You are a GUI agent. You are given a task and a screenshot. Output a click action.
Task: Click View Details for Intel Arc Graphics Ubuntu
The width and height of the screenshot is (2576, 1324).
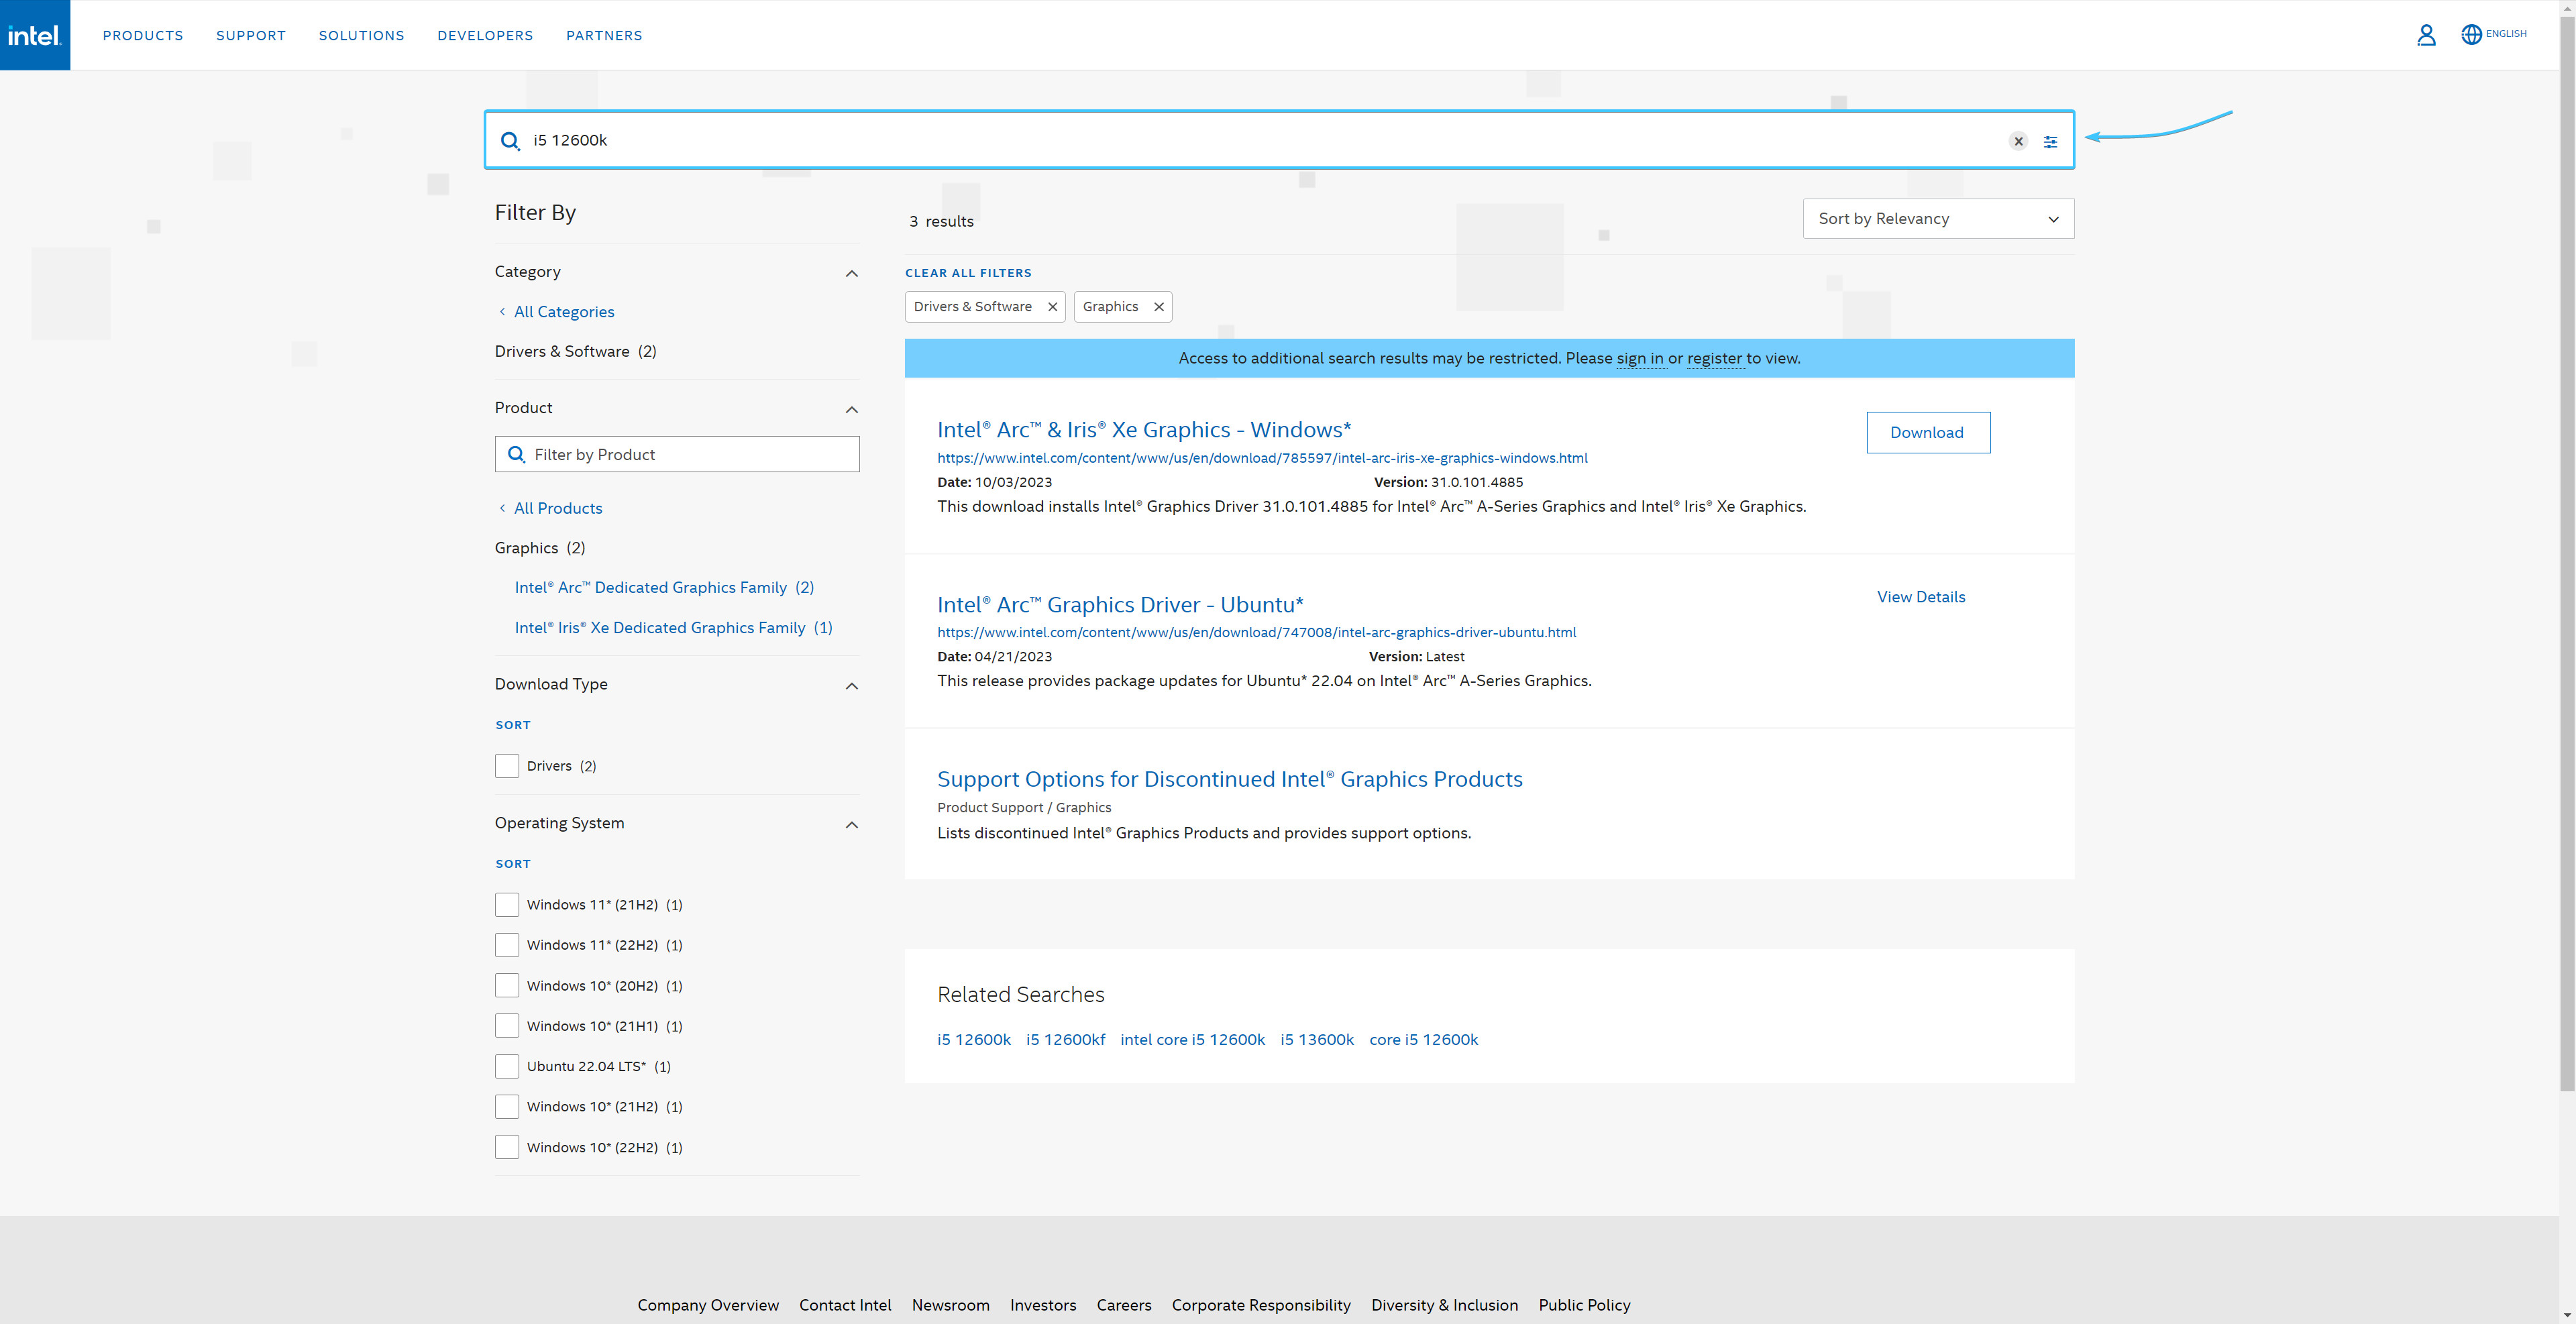coord(1921,596)
